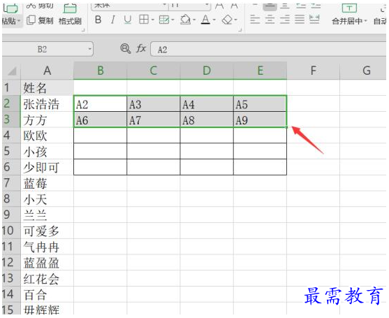389x318 pixels.
Task: Click cell containing 姓名
Action: [47, 87]
